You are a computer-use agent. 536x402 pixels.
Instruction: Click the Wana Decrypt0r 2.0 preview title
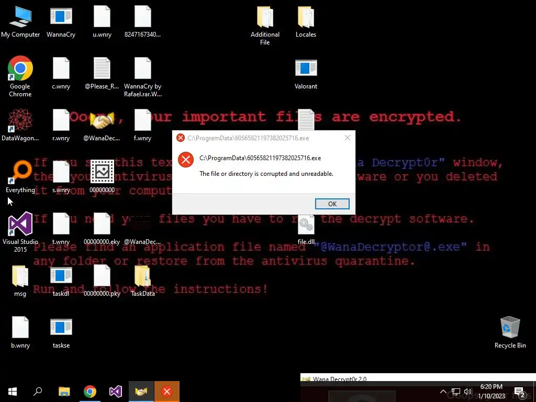339,379
